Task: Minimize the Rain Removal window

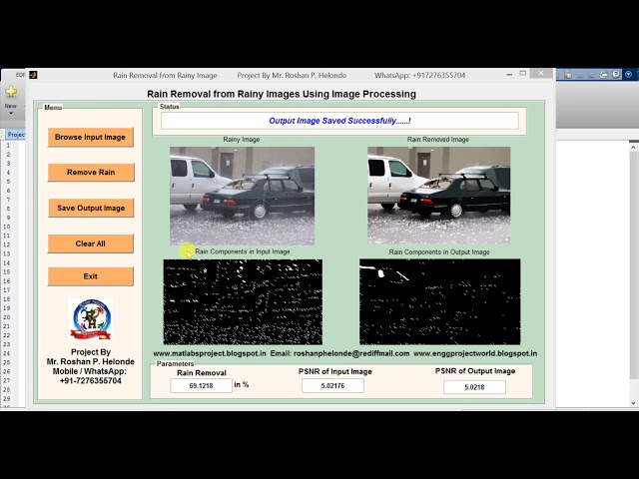Action: (509, 75)
